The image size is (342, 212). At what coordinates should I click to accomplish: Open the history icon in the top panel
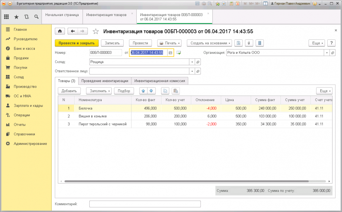tap(26, 16)
